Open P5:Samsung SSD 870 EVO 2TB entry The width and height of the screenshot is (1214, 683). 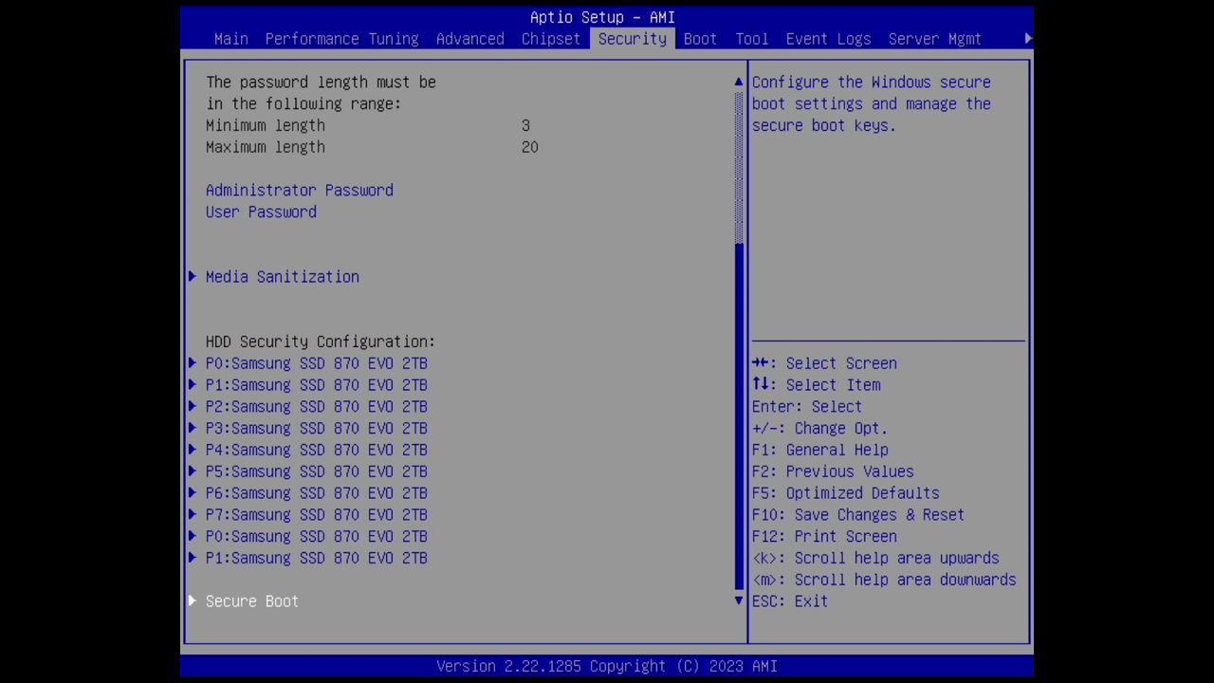pyautogui.click(x=317, y=471)
